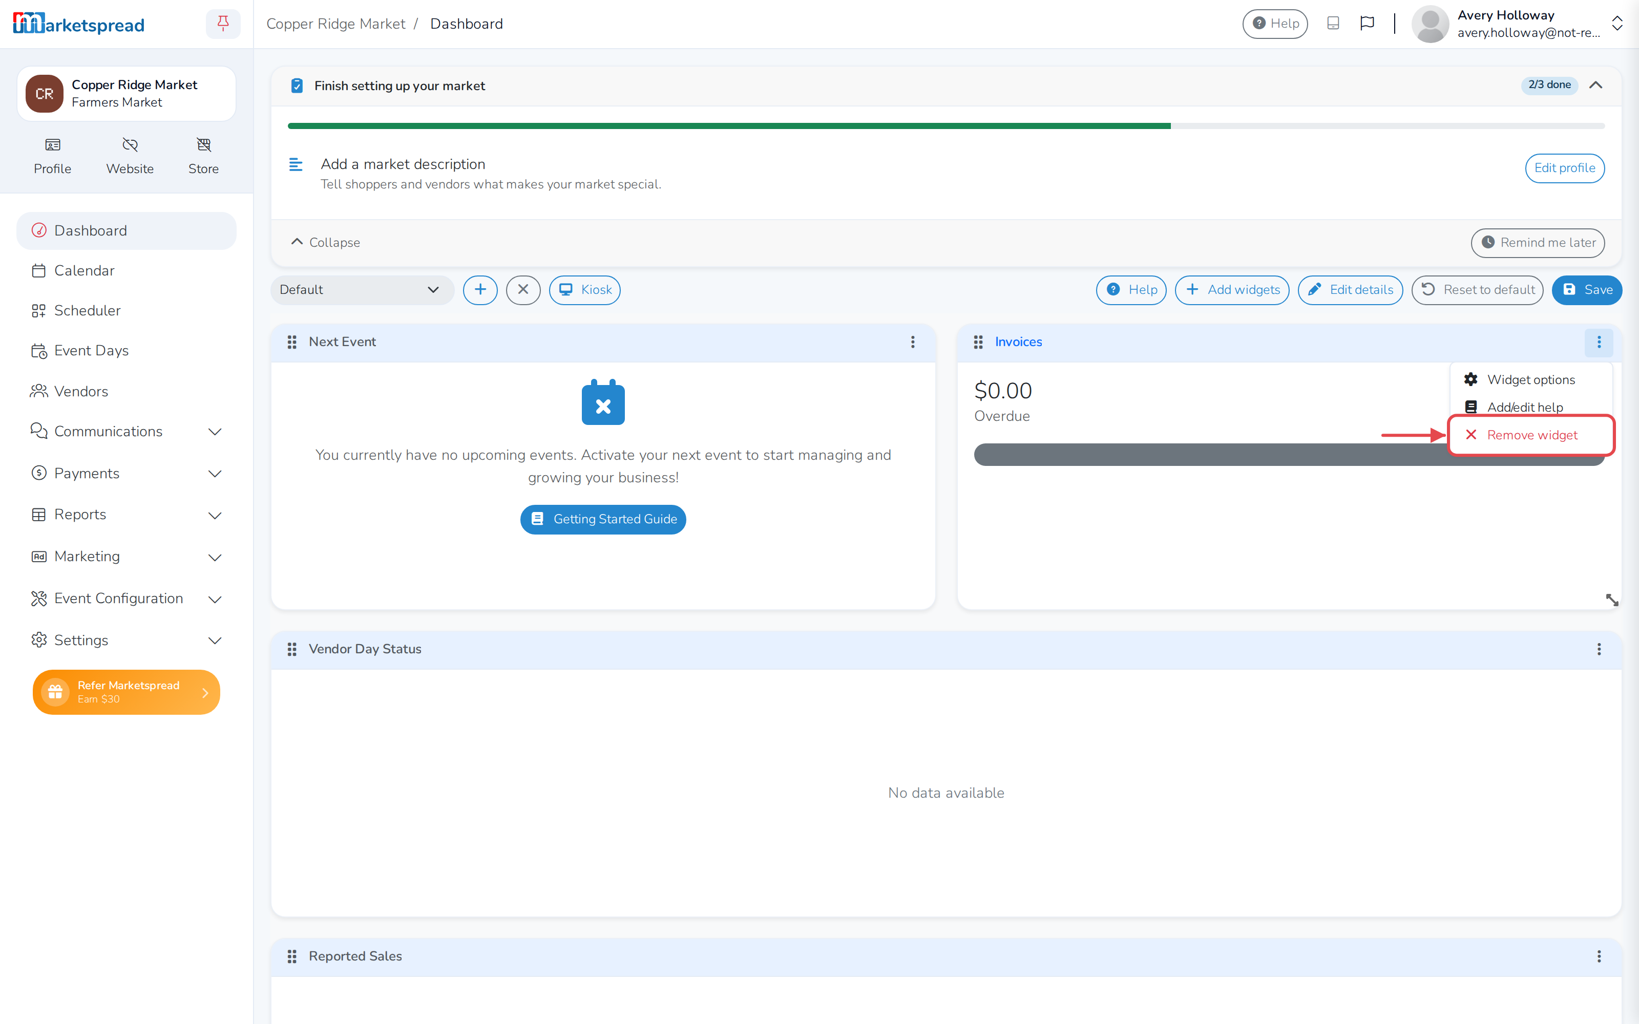The width and height of the screenshot is (1639, 1024).
Task: Open Reported Sales three-dot menu
Action: click(1599, 956)
